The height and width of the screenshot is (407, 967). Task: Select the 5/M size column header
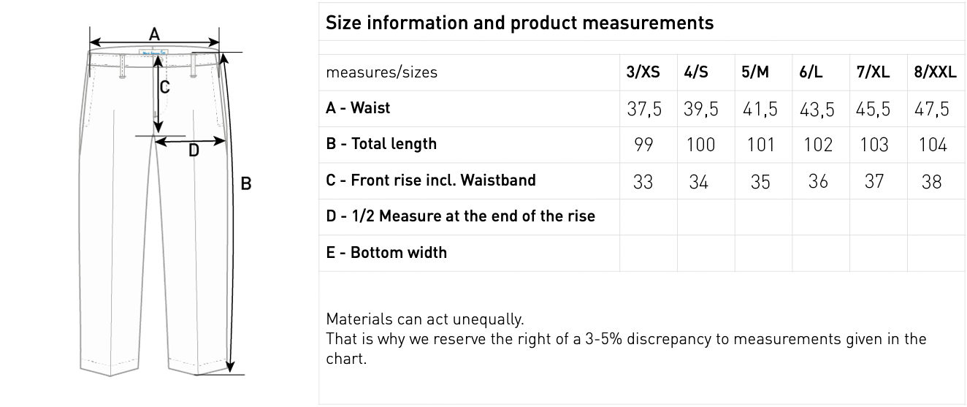[755, 72]
